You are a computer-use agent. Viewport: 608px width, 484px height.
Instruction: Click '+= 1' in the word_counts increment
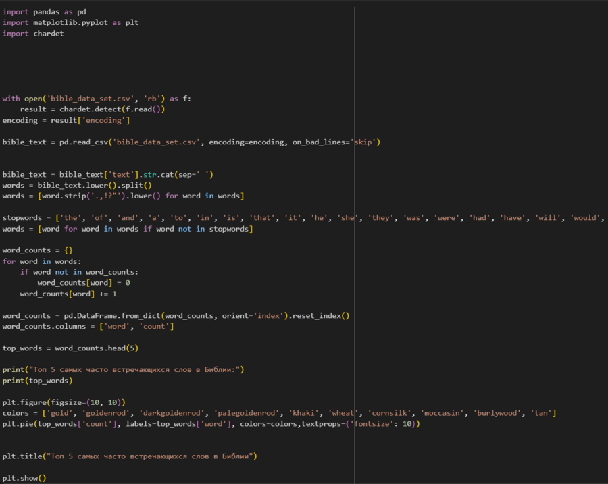click(x=108, y=294)
